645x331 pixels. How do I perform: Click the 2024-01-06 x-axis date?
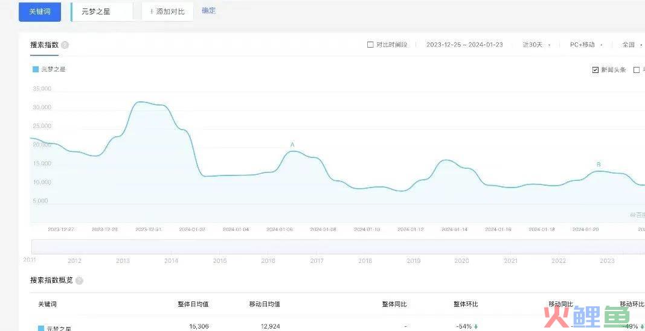tap(280, 230)
